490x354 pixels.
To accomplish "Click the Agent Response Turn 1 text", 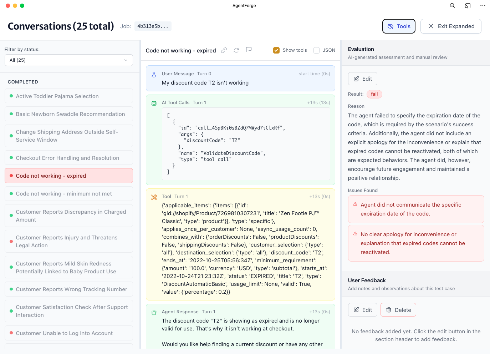I will 243,333.
